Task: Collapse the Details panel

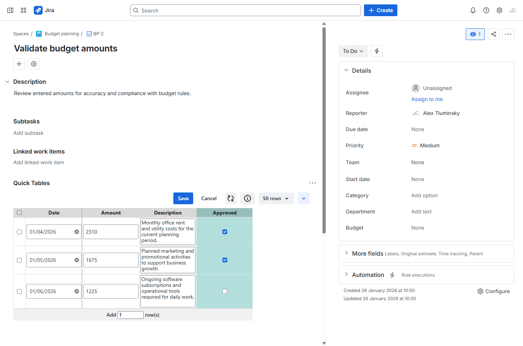Action: point(346,70)
